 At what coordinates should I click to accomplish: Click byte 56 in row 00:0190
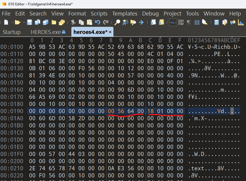coord(121,111)
